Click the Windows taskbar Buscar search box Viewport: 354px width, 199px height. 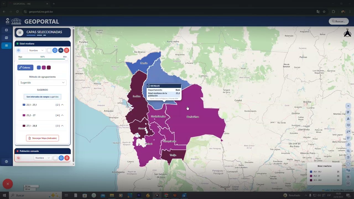coord(35,195)
